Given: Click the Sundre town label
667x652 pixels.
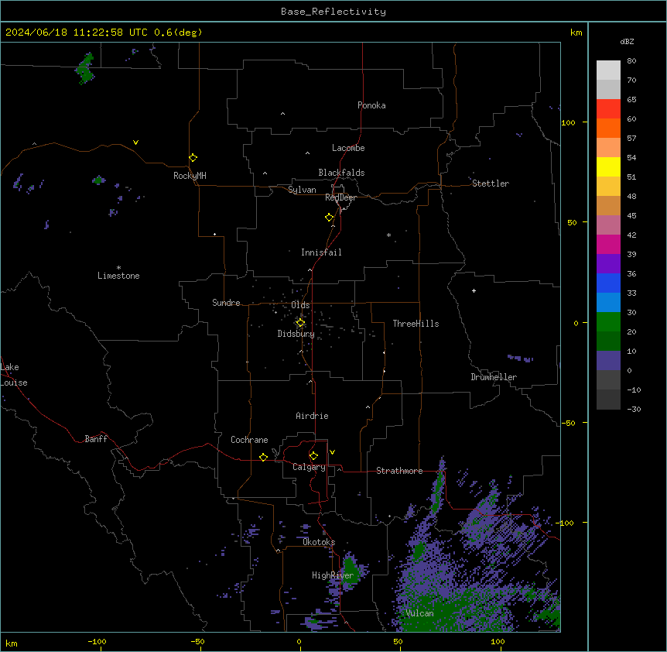Looking at the screenshot, I should (226, 303).
